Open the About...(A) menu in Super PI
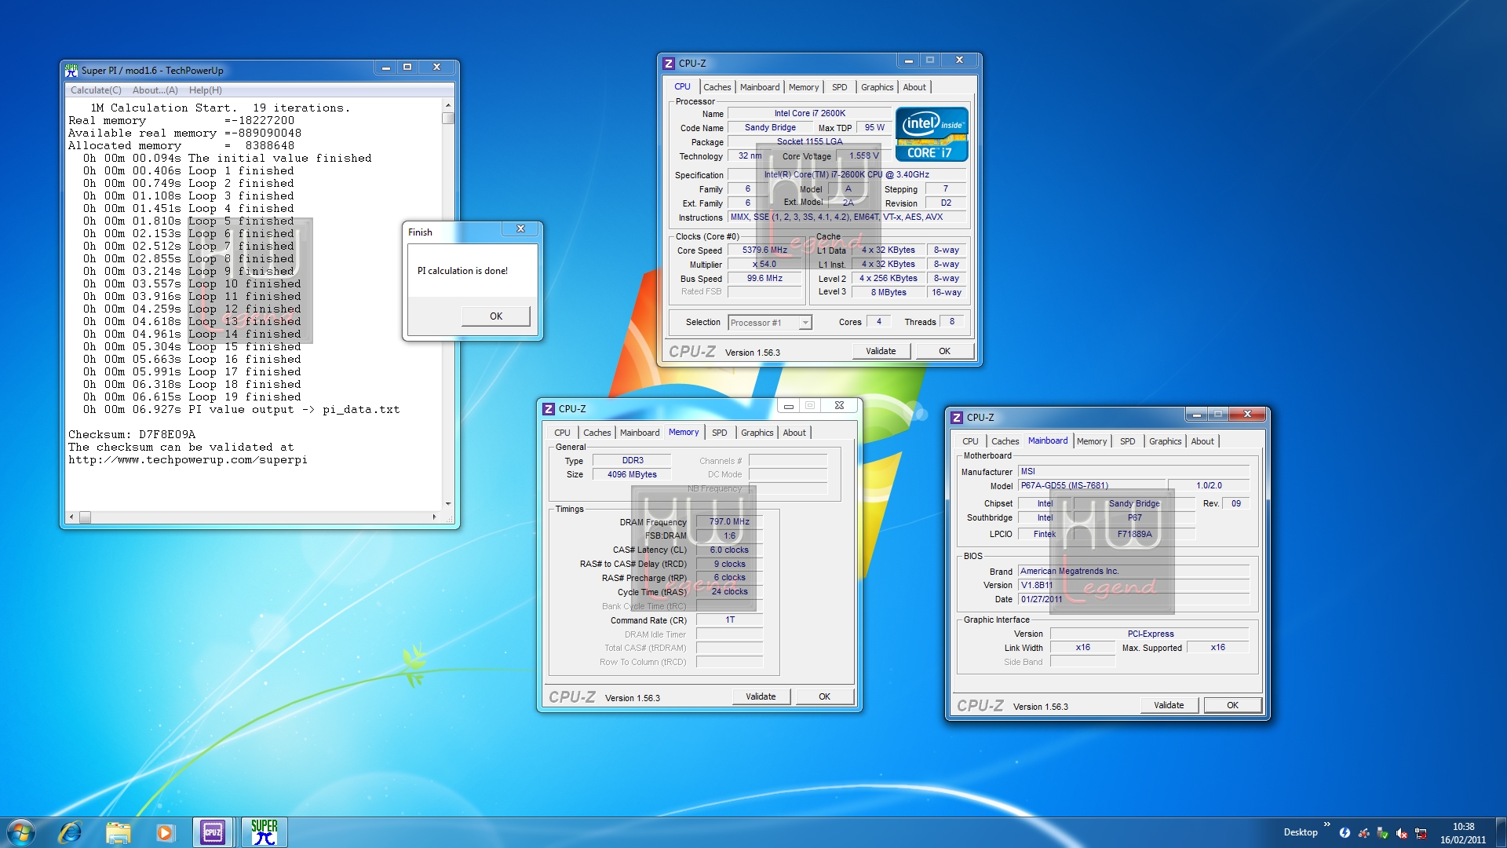The height and width of the screenshot is (848, 1507). [x=155, y=90]
